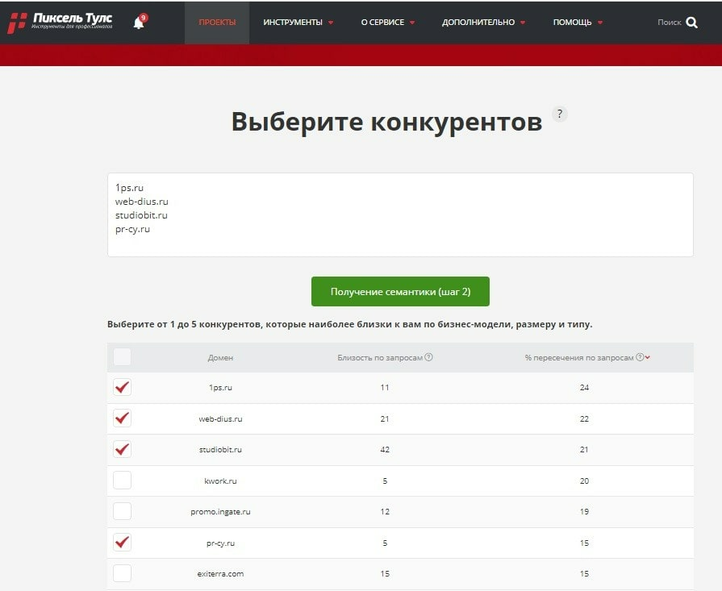
Task: Sort by Близость по запросам column header
Action: 380,358
